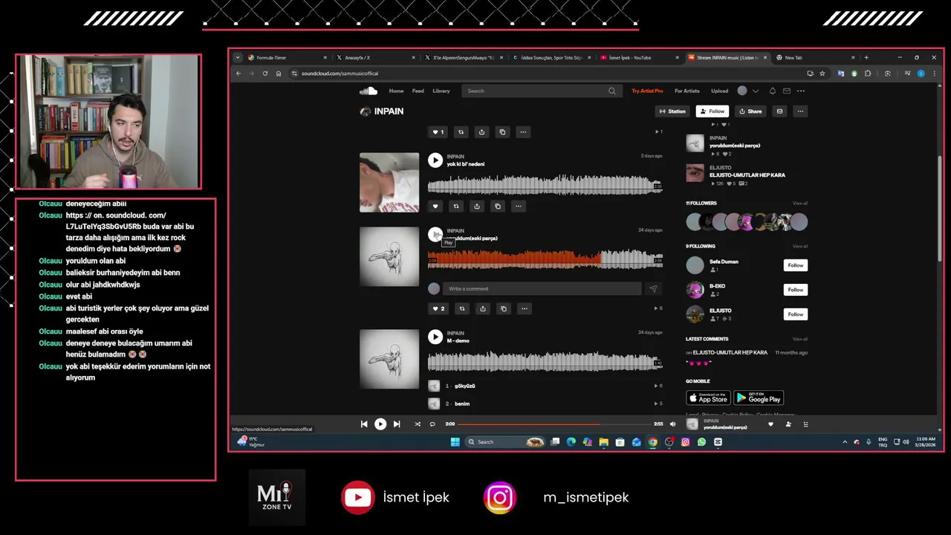
Task: Open more options for yoruldum(eski parça) track
Action: [x=525, y=308]
